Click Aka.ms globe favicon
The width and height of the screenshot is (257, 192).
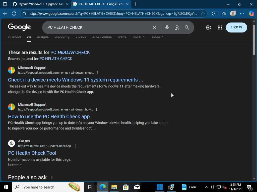[x=12, y=143]
